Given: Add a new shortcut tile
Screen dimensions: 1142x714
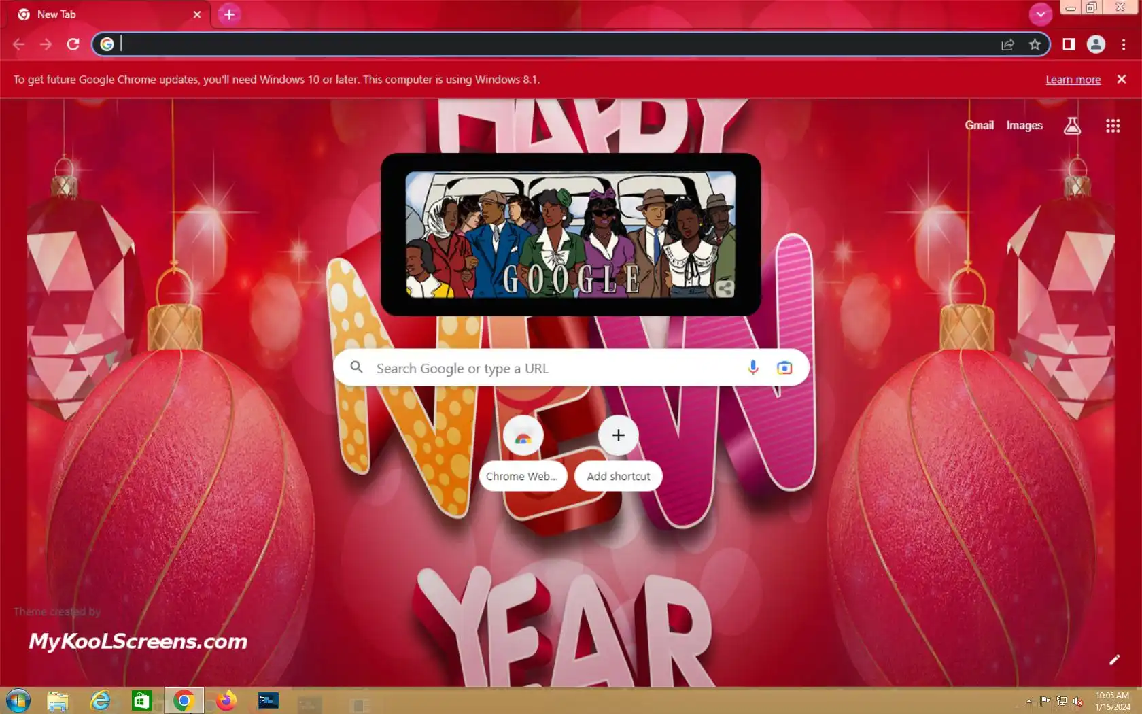Looking at the screenshot, I should point(618,452).
